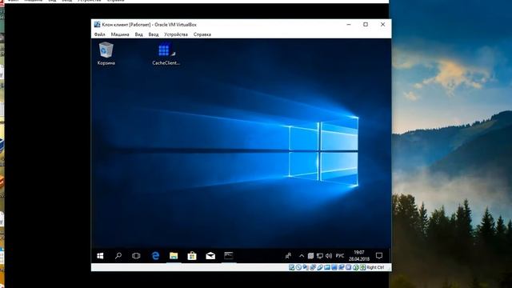This screenshot has width=512, height=288.
Task: Click the guest network tray icon
Action: (x=320, y=256)
